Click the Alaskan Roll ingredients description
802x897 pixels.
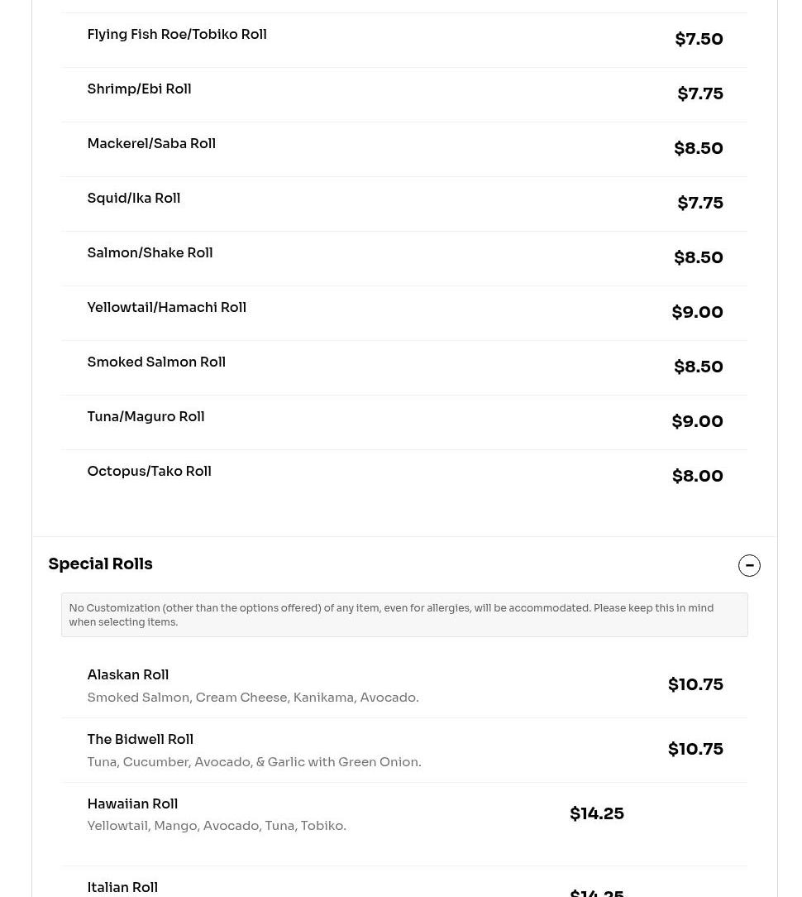click(253, 698)
